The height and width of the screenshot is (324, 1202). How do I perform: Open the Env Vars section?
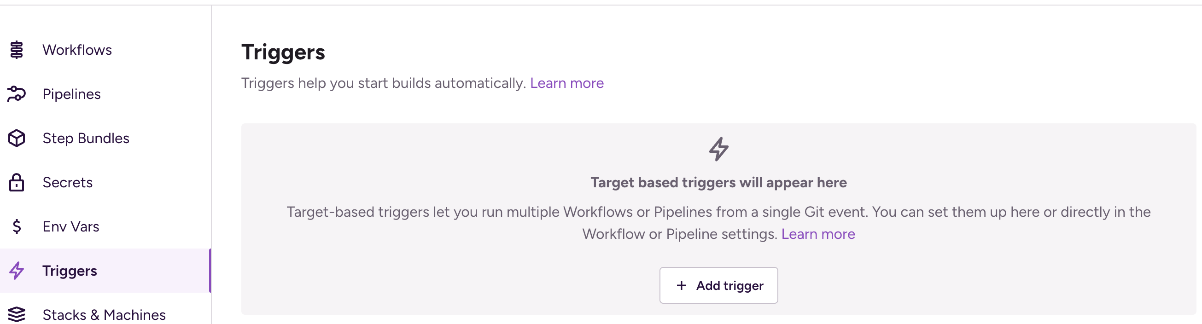click(x=70, y=226)
